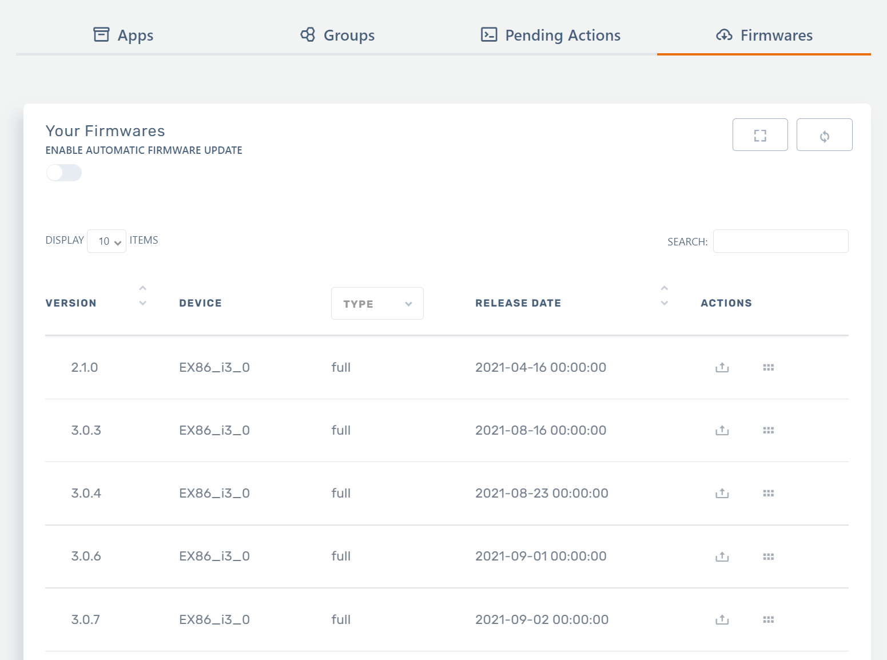Switch to the Groups tab
The image size is (887, 660).
(337, 35)
